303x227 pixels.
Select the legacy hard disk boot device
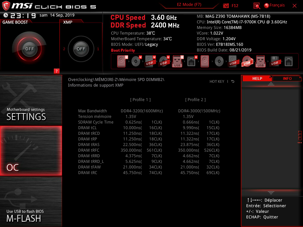[205, 61]
